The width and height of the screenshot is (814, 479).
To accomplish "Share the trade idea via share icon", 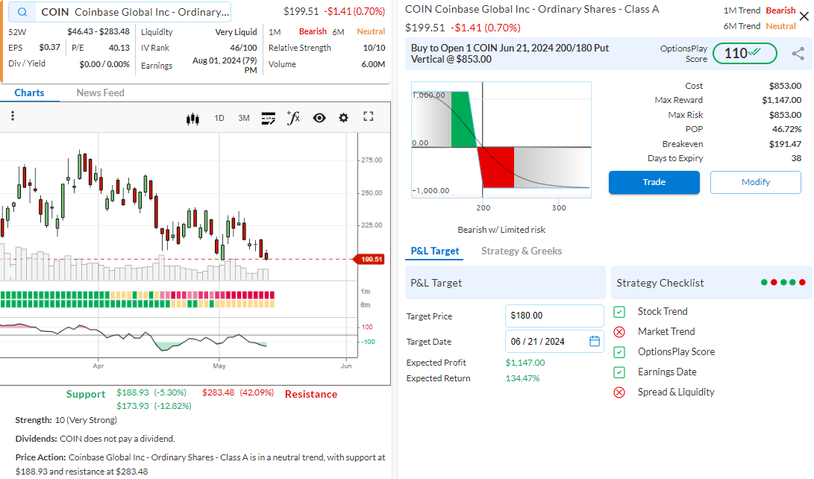I will 798,54.
